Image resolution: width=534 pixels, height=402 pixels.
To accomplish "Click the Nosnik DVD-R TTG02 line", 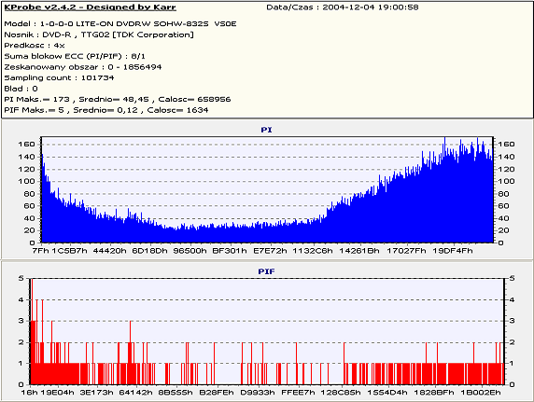I will 99,35.
